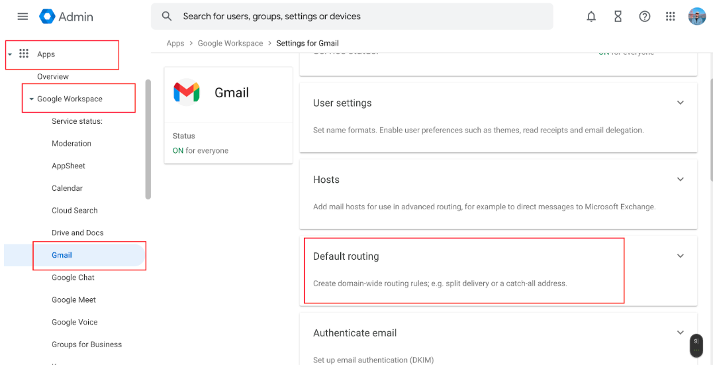
Task: Open Google Meet in sidebar
Action: click(x=73, y=299)
